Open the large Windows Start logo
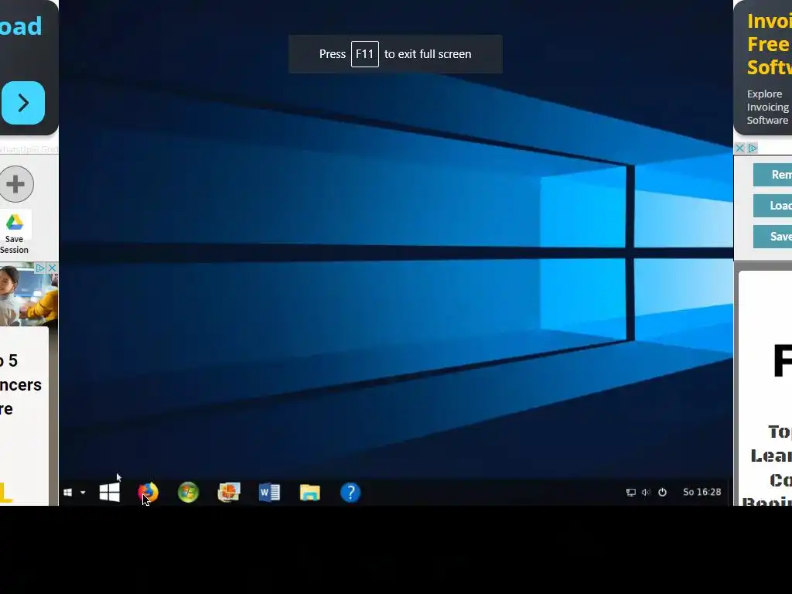Screen dimensions: 792x594 (x=110, y=493)
